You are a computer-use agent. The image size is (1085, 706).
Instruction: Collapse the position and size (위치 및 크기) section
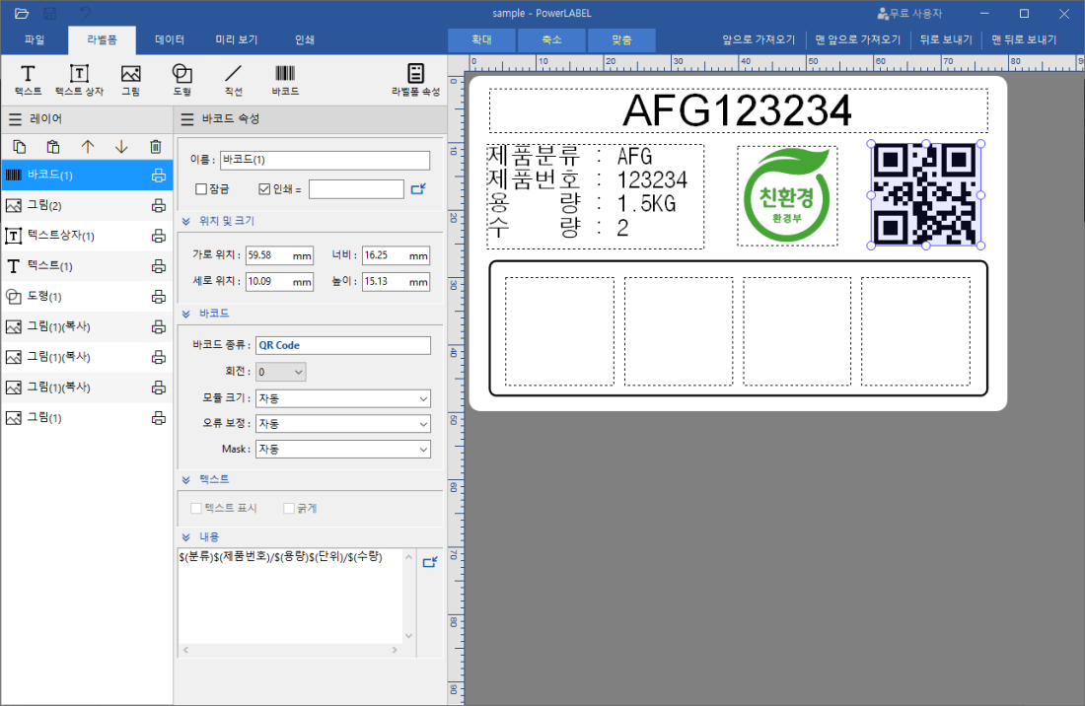pos(186,221)
